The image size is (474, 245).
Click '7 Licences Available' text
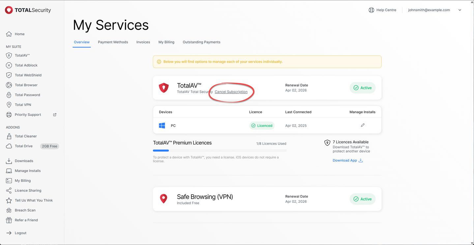350,142
